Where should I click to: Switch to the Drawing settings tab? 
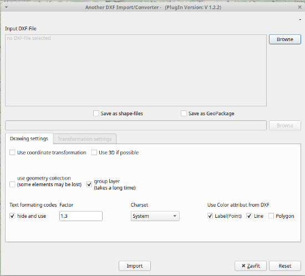pos(29,139)
